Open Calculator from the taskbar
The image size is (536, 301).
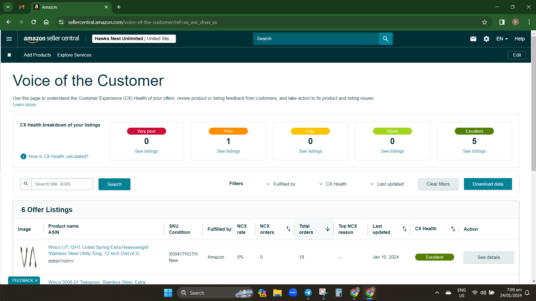pos(339,293)
